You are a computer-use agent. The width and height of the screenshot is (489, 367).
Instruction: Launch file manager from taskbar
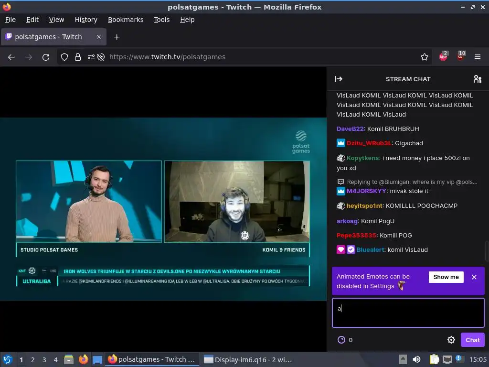69,359
